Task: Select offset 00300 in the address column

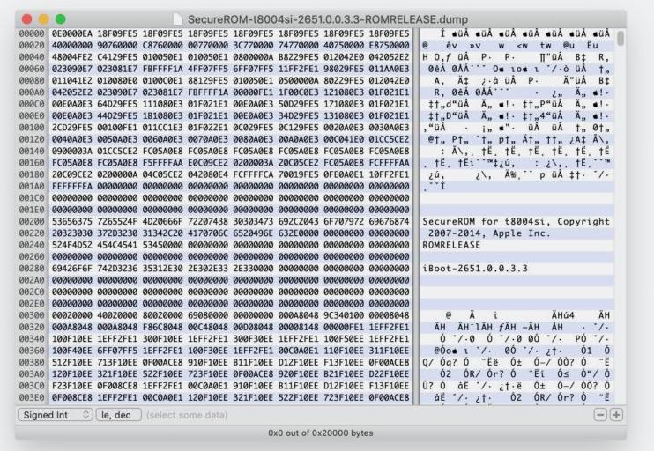Action: coord(32,315)
